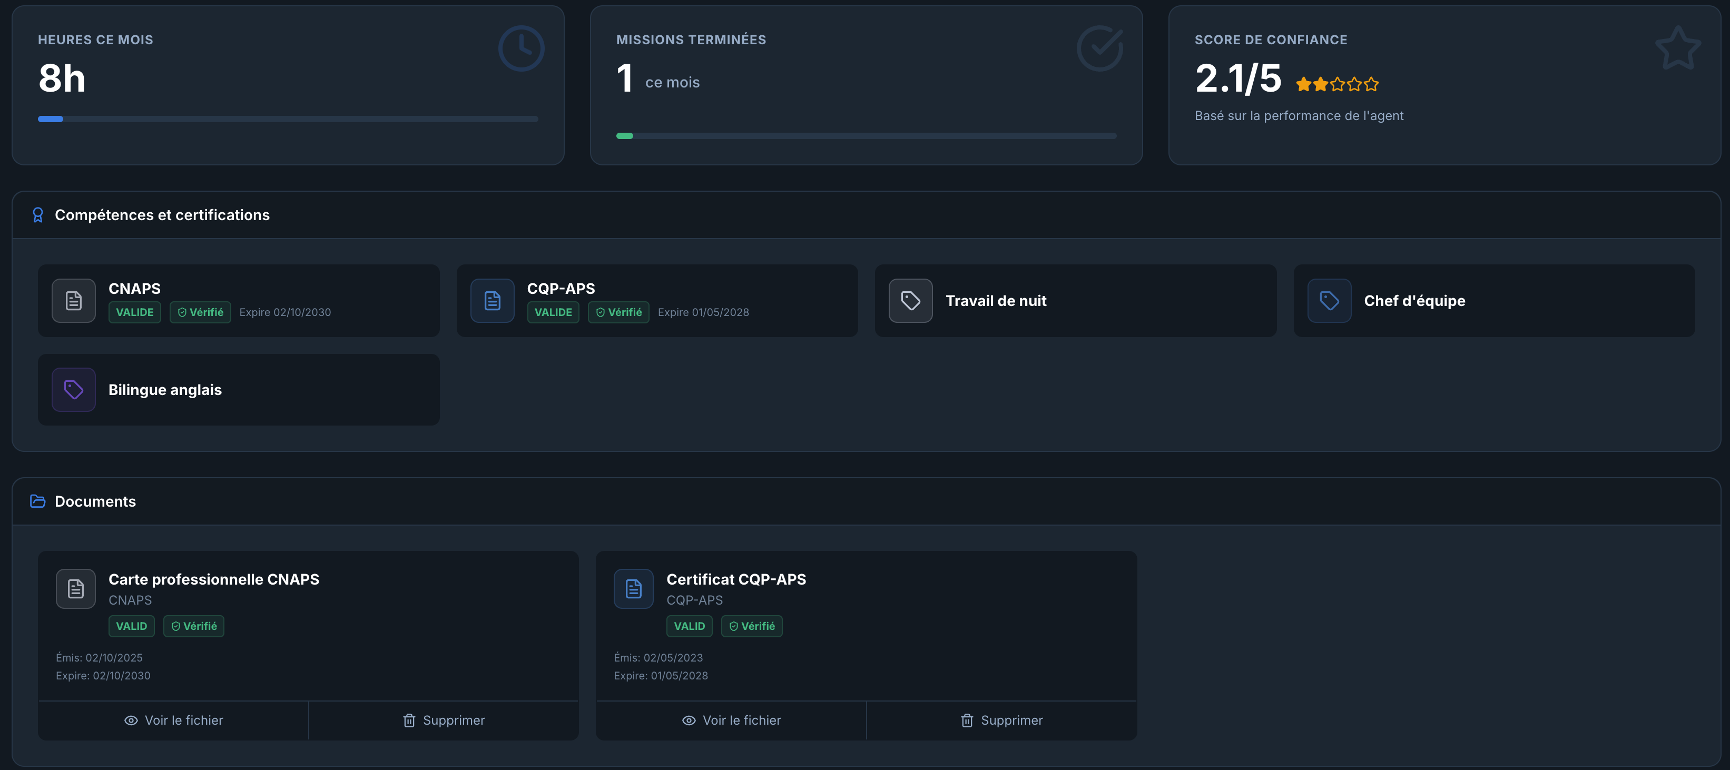Viewport: 1730px width, 770px height.
Task: Click the Vérifié badge on CNAPS certification
Action: [200, 312]
